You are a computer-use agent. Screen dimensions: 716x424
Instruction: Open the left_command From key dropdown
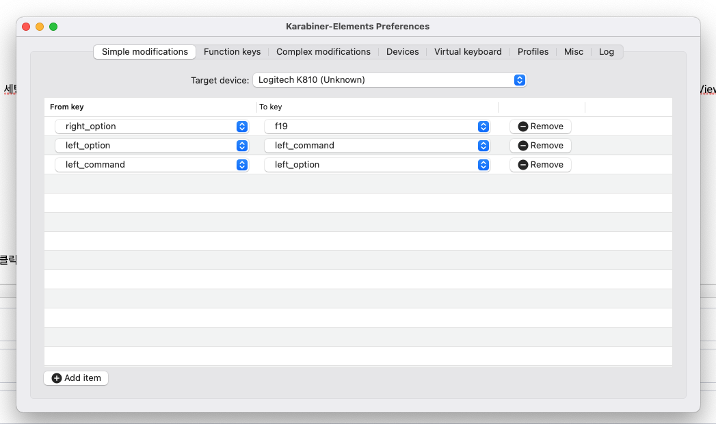pos(151,165)
